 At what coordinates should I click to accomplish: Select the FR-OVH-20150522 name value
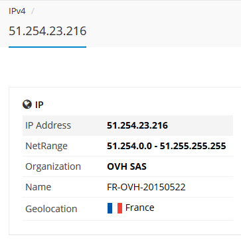point(146,187)
